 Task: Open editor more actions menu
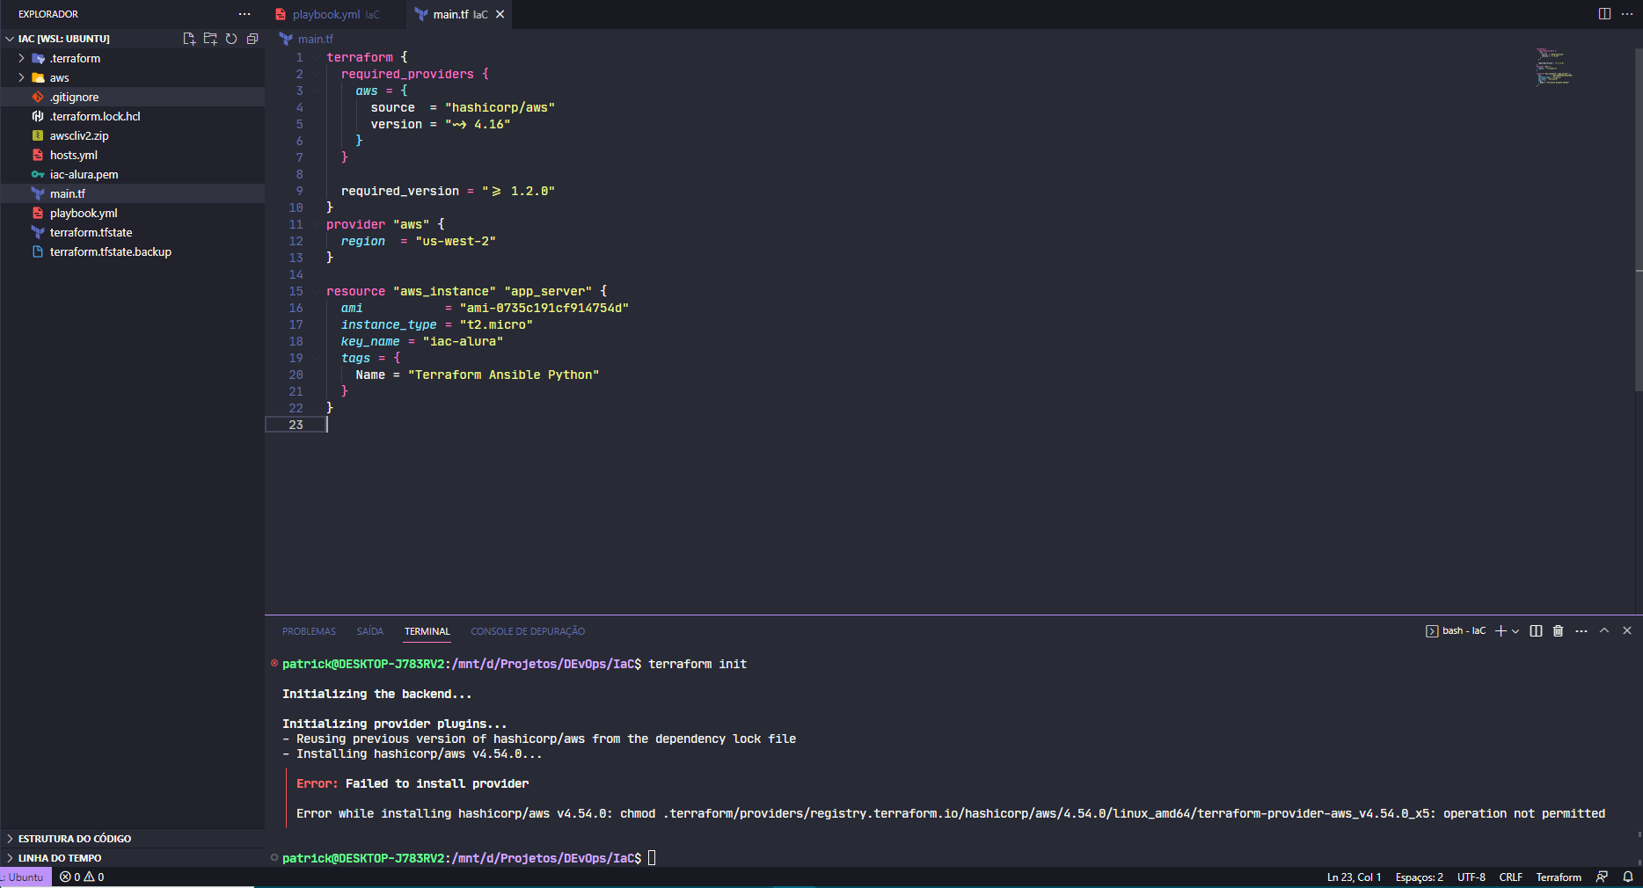click(1627, 14)
